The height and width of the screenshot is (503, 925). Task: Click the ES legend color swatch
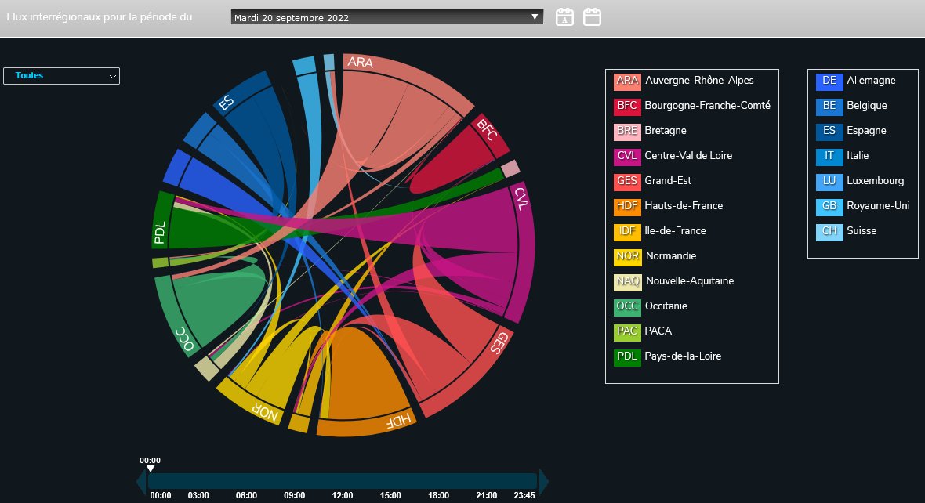click(x=829, y=131)
